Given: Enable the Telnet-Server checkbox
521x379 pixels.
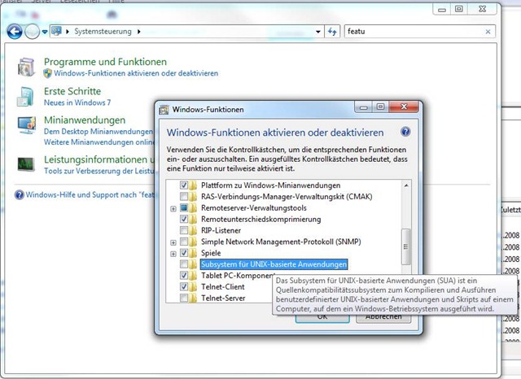Looking at the screenshot, I should 184,298.
